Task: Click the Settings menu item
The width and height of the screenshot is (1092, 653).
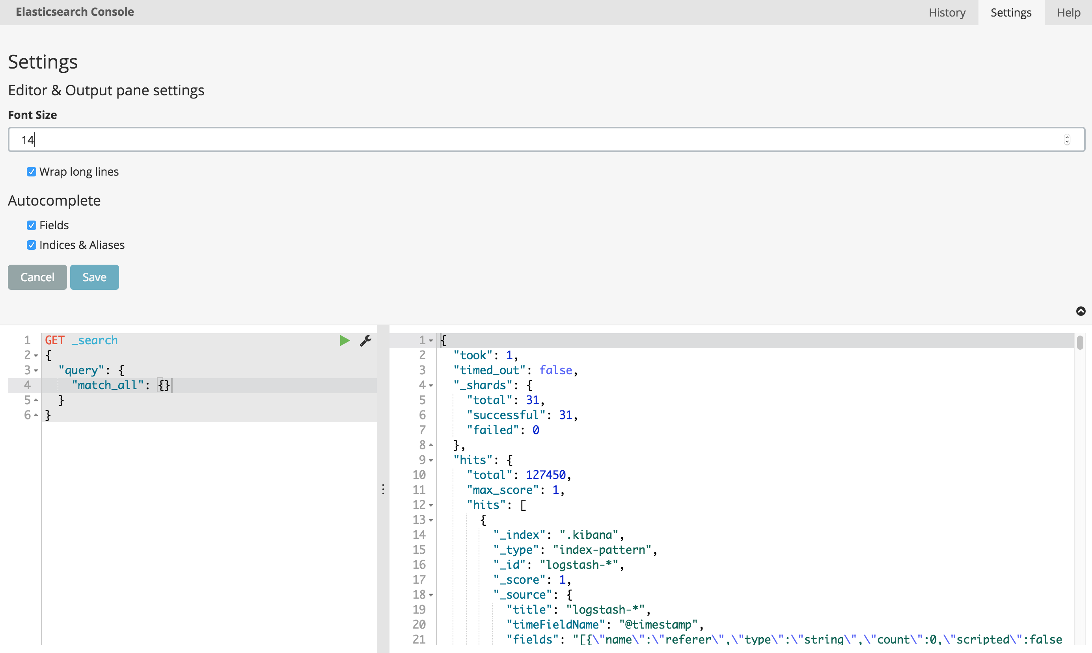Action: pos(1011,12)
